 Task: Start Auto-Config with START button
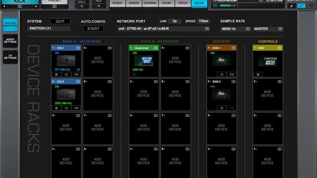(x=93, y=29)
